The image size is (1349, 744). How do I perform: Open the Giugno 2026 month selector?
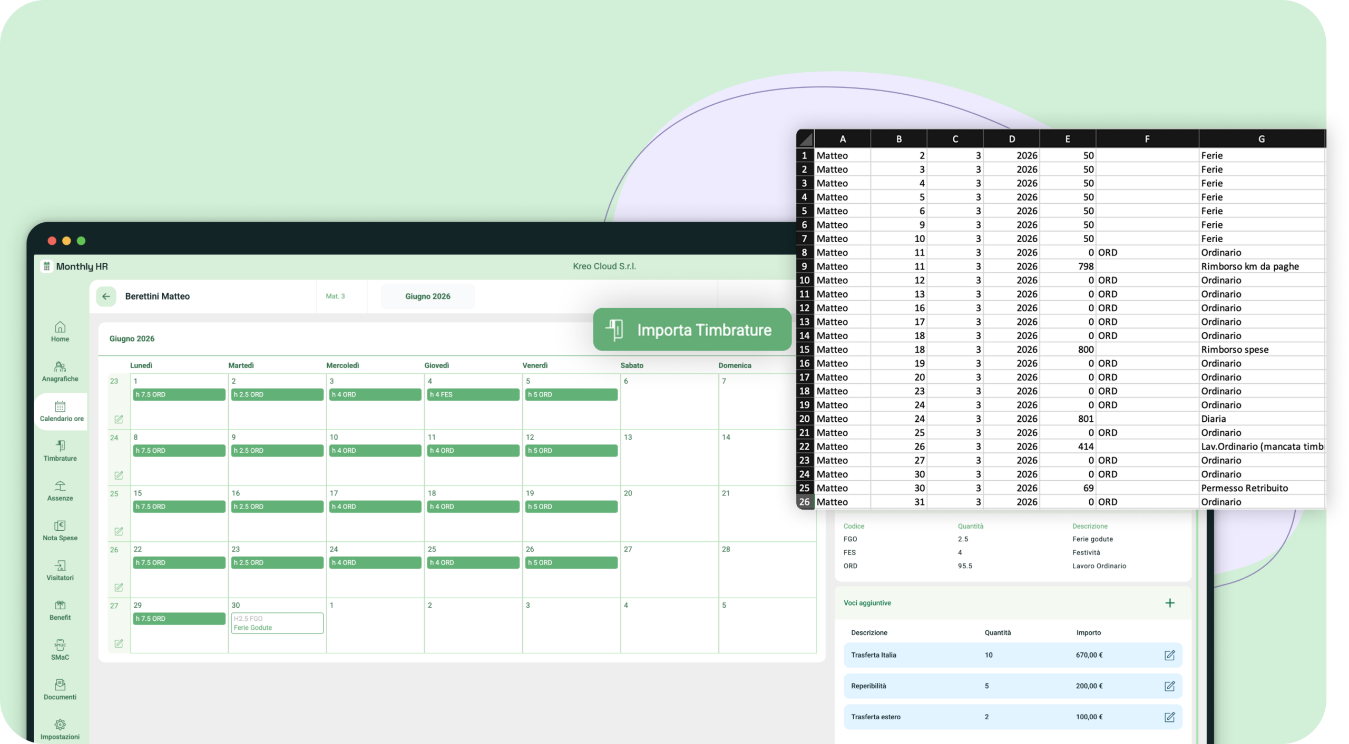tap(427, 296)
